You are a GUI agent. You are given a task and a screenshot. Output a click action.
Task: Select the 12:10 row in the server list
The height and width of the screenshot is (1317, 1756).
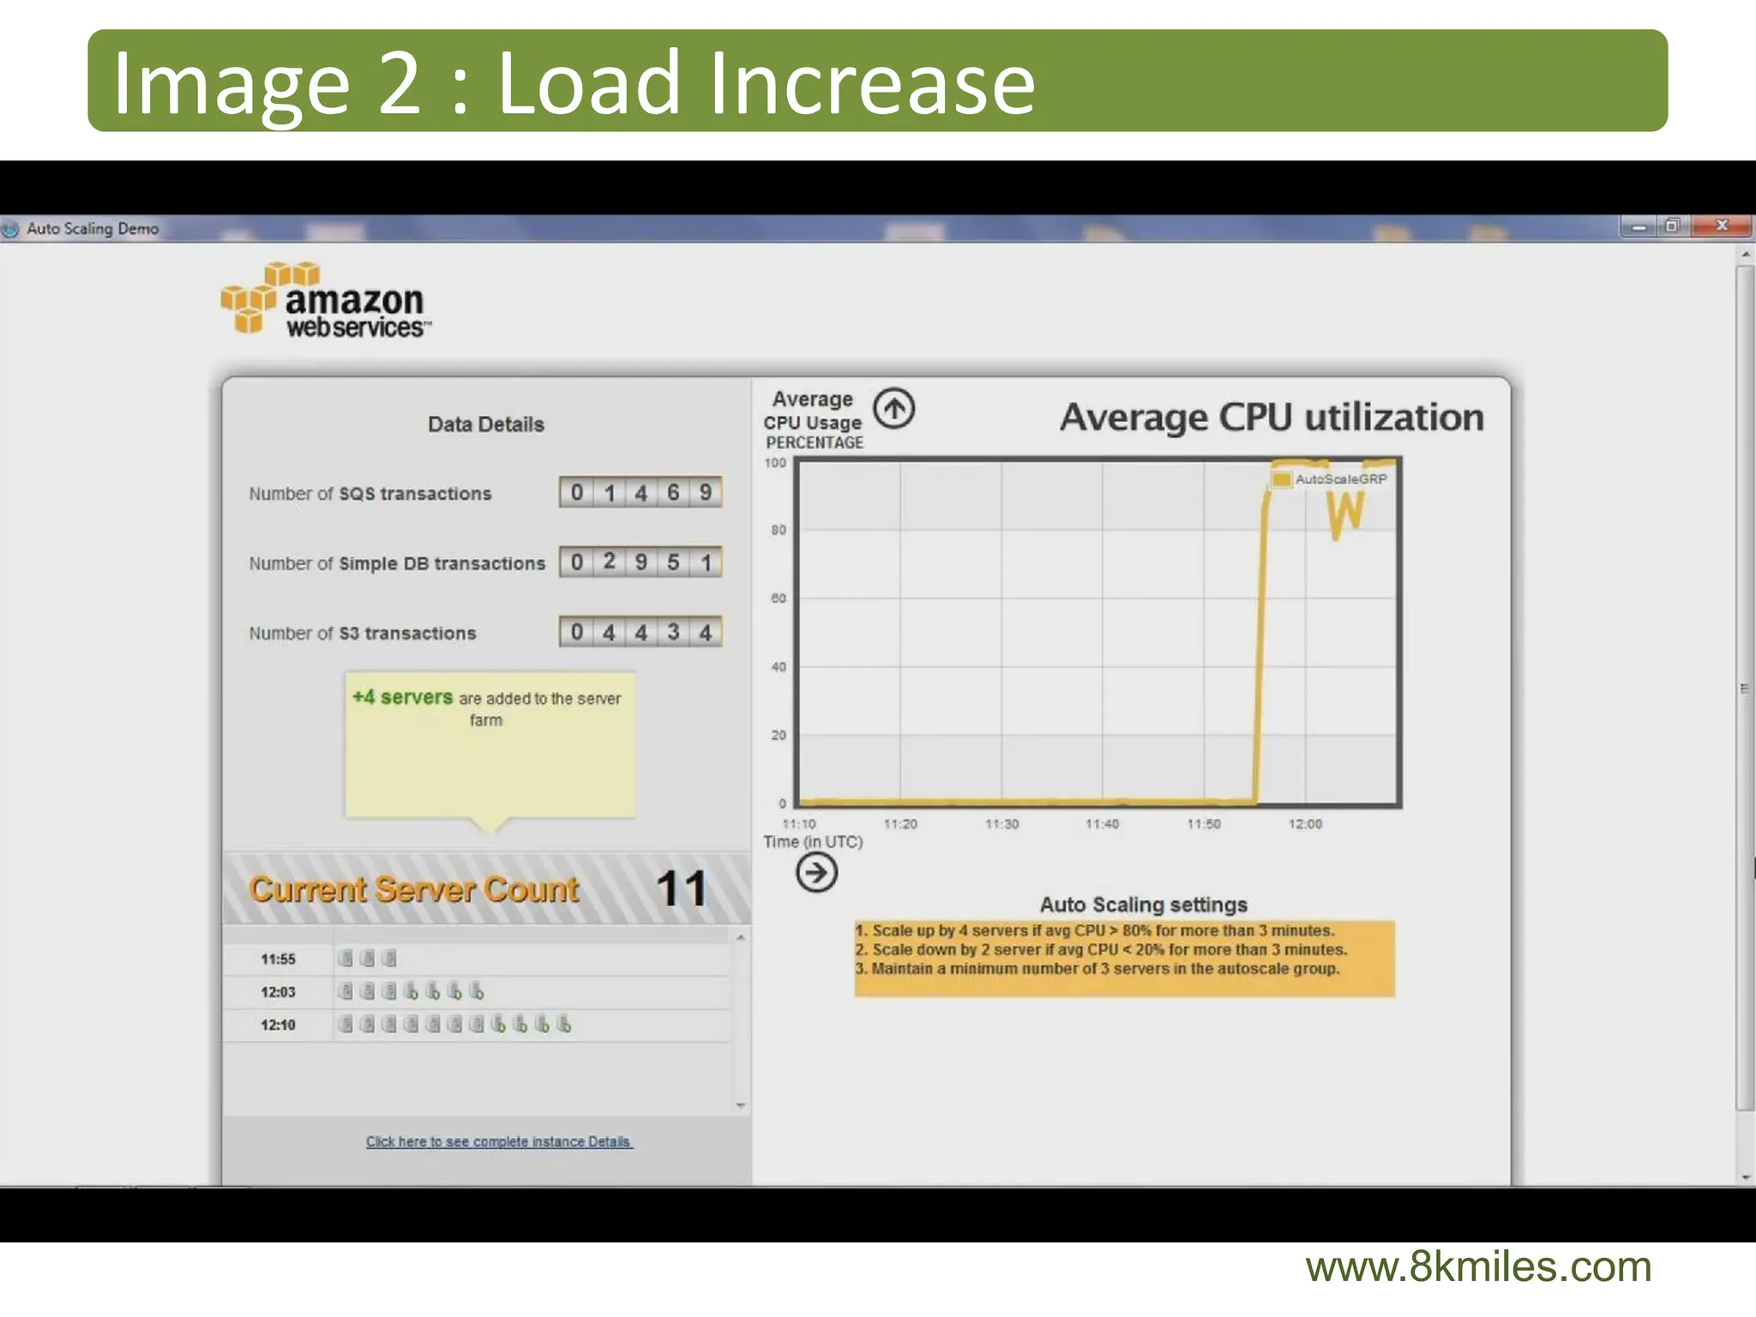[x=477, y=1025]
